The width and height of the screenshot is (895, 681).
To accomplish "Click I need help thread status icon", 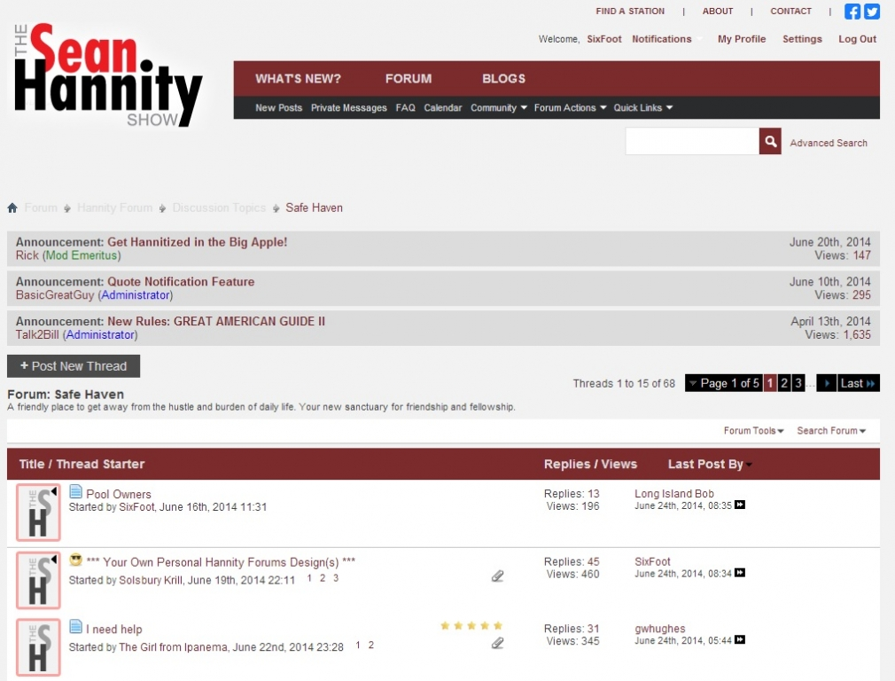I will click(x=38, y=647).
